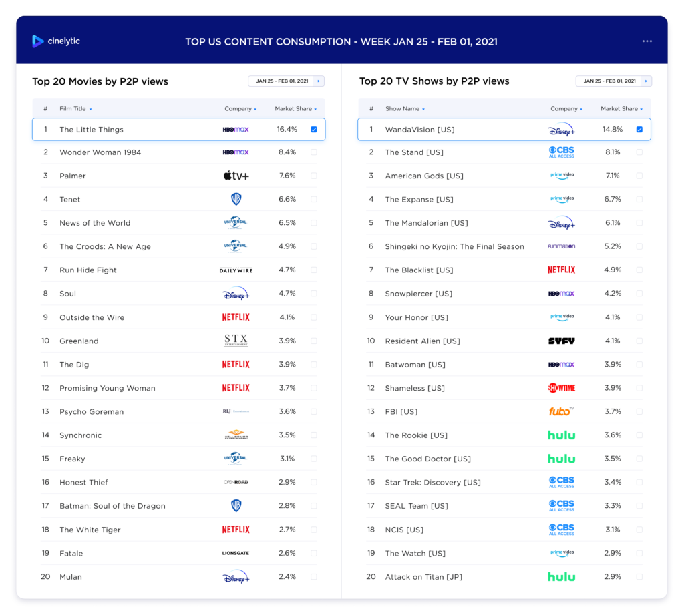Click The Watch [US] show name
684x615 pixels.
coord(415,553)
